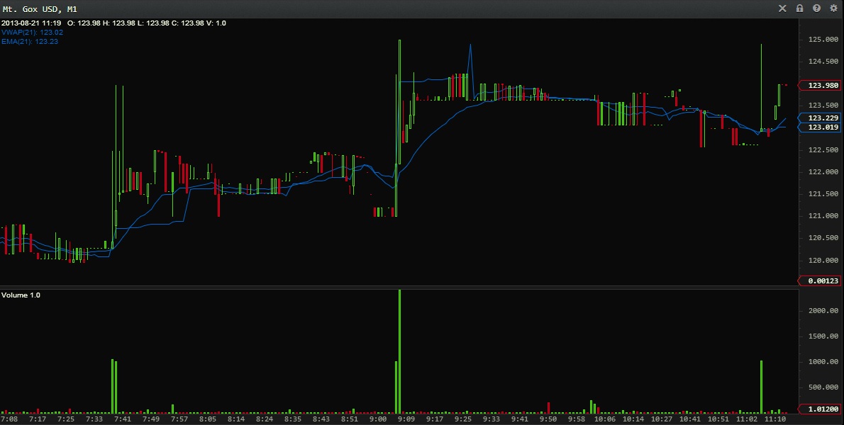Image resolution: width=844 pixels, height=425 pixels.
Task: Click the 11:02 time axis label
Action: click(x=748, y=419)
